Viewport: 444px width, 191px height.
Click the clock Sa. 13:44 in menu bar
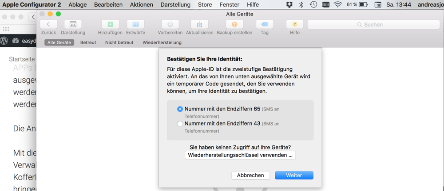(x=399, y=4)
